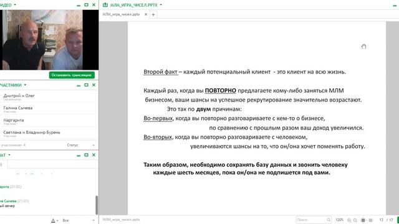Click the chat scrollbar thumb
Image resolution: width=399 pixels, height=224 pixels.
click(x=97, y=205)
